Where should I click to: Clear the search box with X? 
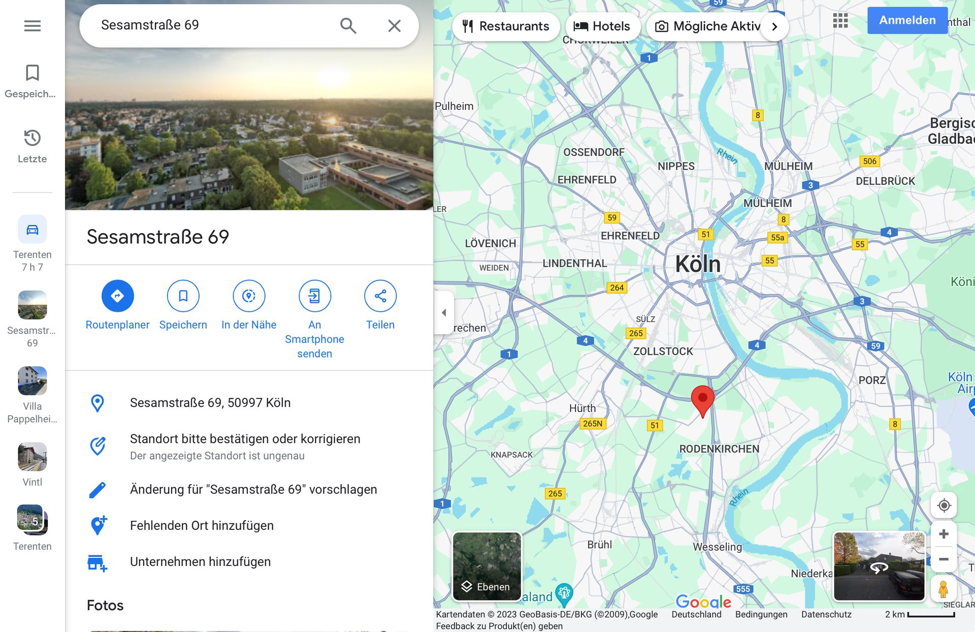[394, 25]
